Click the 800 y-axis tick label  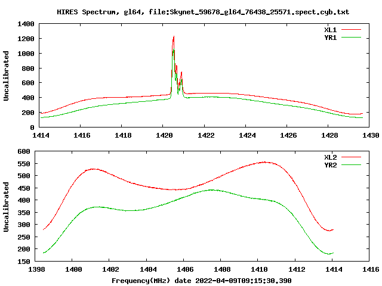coord(28,69)
